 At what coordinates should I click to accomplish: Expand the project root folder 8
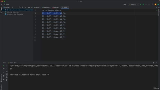3,10
